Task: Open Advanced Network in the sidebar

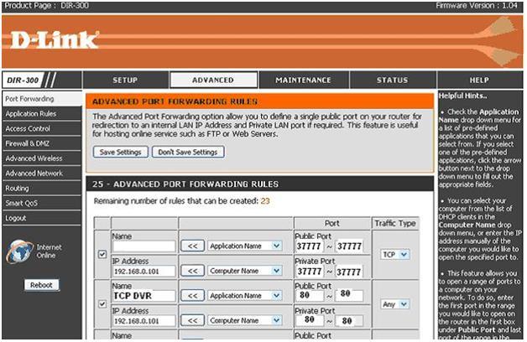Action: [x=42, y=174]
